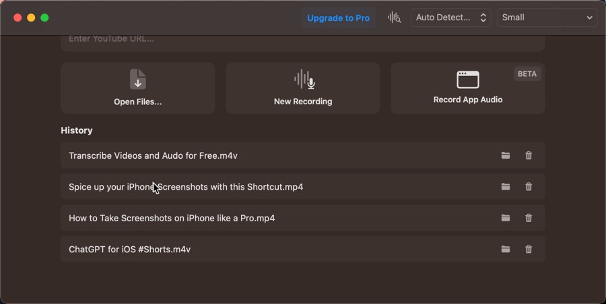
Task: Open Files download document icon
Action: [x=137, y=79]
